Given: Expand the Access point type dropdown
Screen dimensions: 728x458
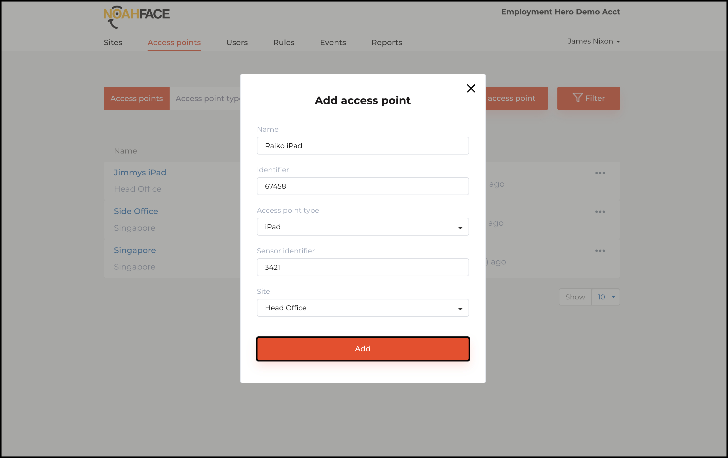Looking at the screenshot, I should coord(362,227).
